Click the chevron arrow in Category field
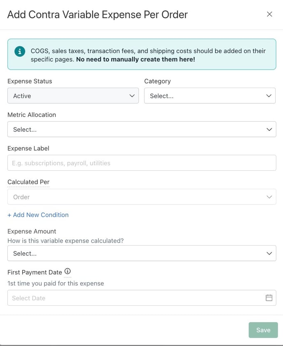283x346 pixels. coord(269,96)
